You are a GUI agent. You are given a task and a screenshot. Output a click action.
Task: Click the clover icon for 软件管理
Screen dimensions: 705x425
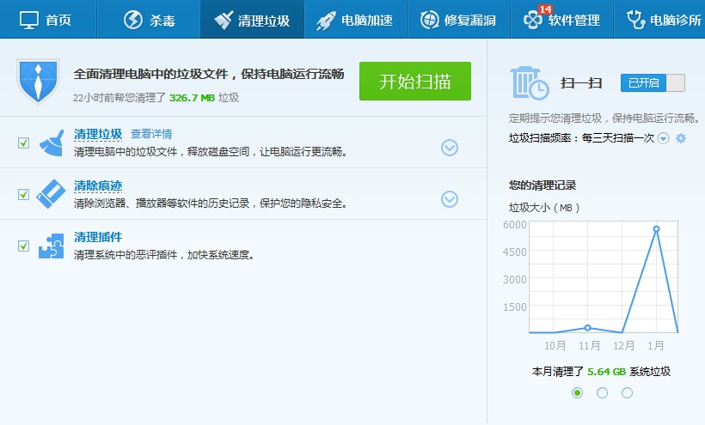click(533, 21)
